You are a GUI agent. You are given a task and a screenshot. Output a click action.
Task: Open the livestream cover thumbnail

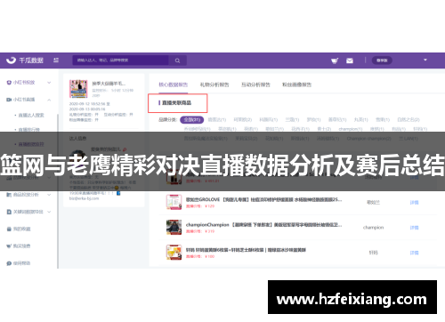[x=78, y=89]
